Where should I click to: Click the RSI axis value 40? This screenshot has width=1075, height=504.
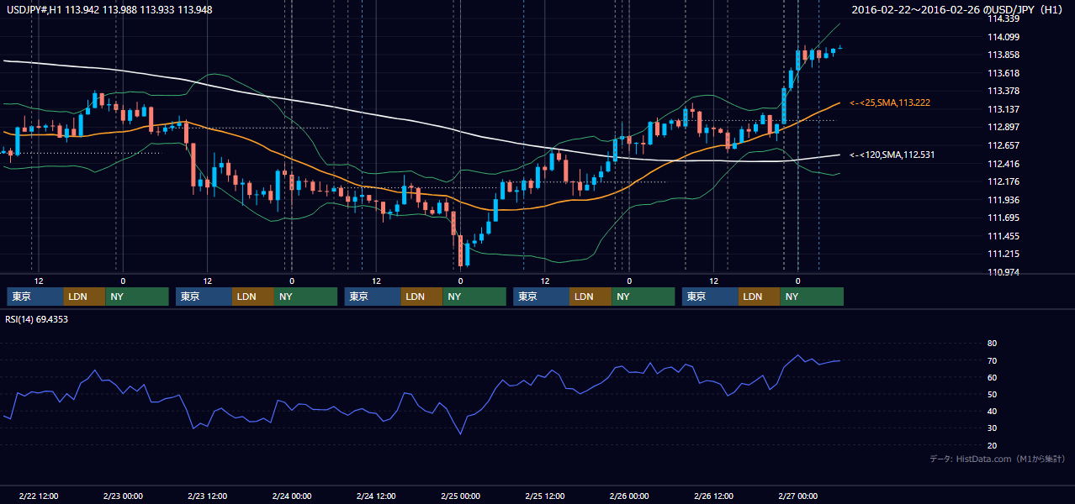tap(993, 411)
